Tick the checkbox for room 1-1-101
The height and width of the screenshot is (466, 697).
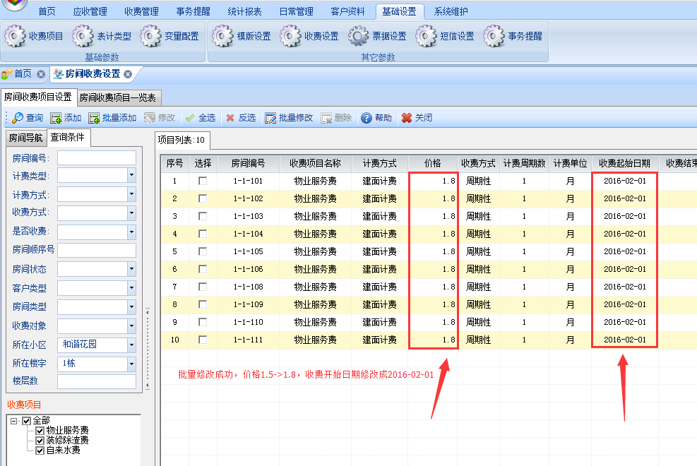pyautogui.click(x=203, y=181)
